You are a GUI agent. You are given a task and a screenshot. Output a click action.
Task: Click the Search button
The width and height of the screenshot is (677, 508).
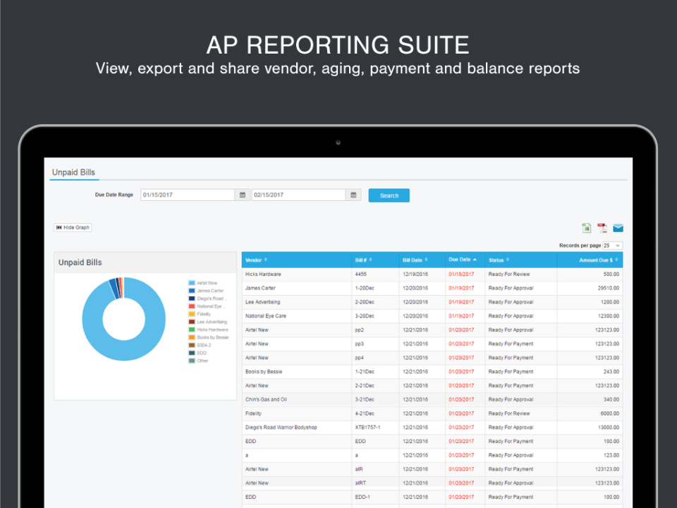pyautogui.click(x=389, y=195)
